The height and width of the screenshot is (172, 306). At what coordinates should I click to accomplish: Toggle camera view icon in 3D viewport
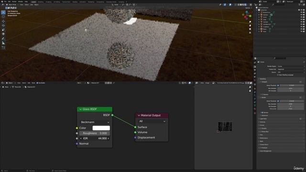(250, 29)
